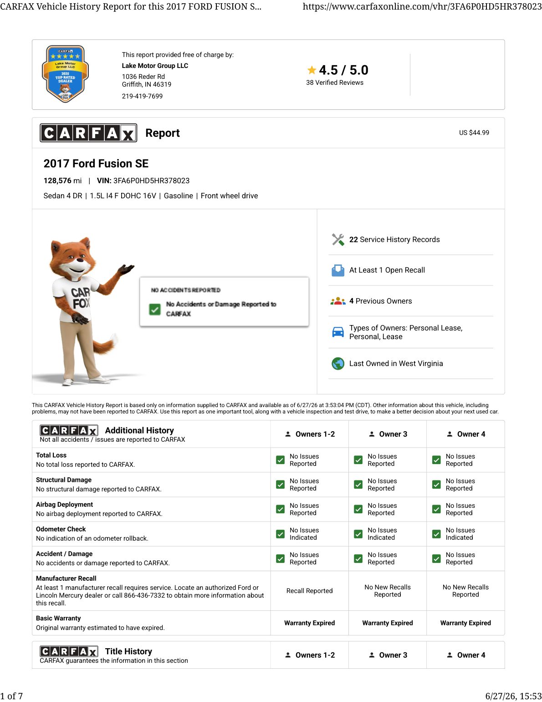The height and width of the screenshot is (702, 542).
Task: Open Last Owned in West Virginia entry
Action: pyautogui.click(x=396, y=363)
